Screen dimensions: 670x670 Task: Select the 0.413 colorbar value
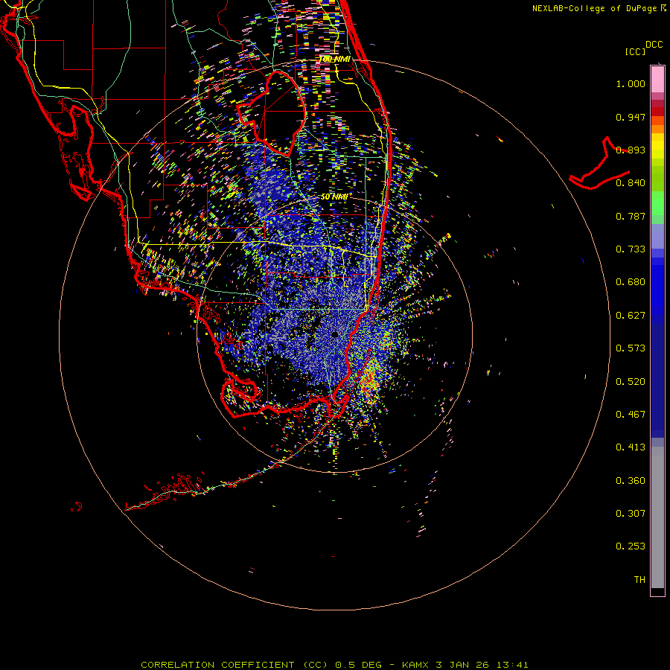[x=631, y=447]
